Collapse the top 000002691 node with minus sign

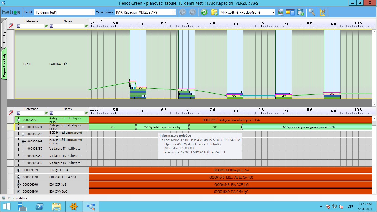point(19,120)
